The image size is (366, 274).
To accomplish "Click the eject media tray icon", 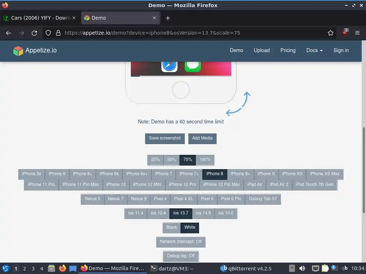I will click(292, 268).
